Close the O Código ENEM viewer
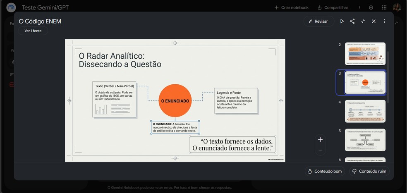The image size is (407, 193). click(x=373, y=21)
